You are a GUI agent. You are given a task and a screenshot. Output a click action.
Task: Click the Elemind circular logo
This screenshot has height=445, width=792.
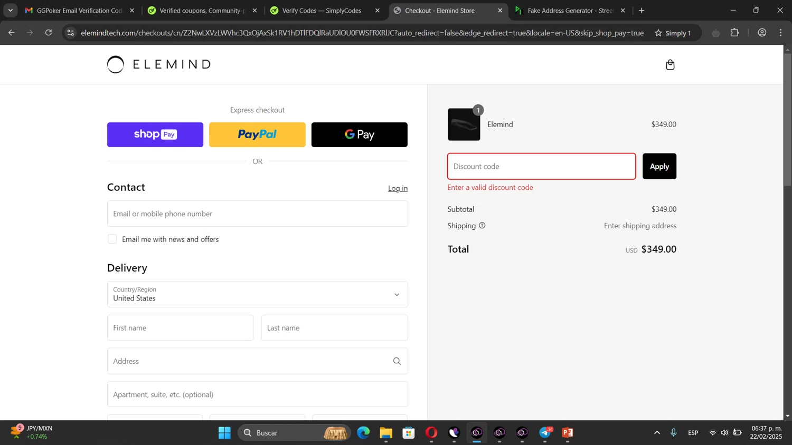[116, 64]
